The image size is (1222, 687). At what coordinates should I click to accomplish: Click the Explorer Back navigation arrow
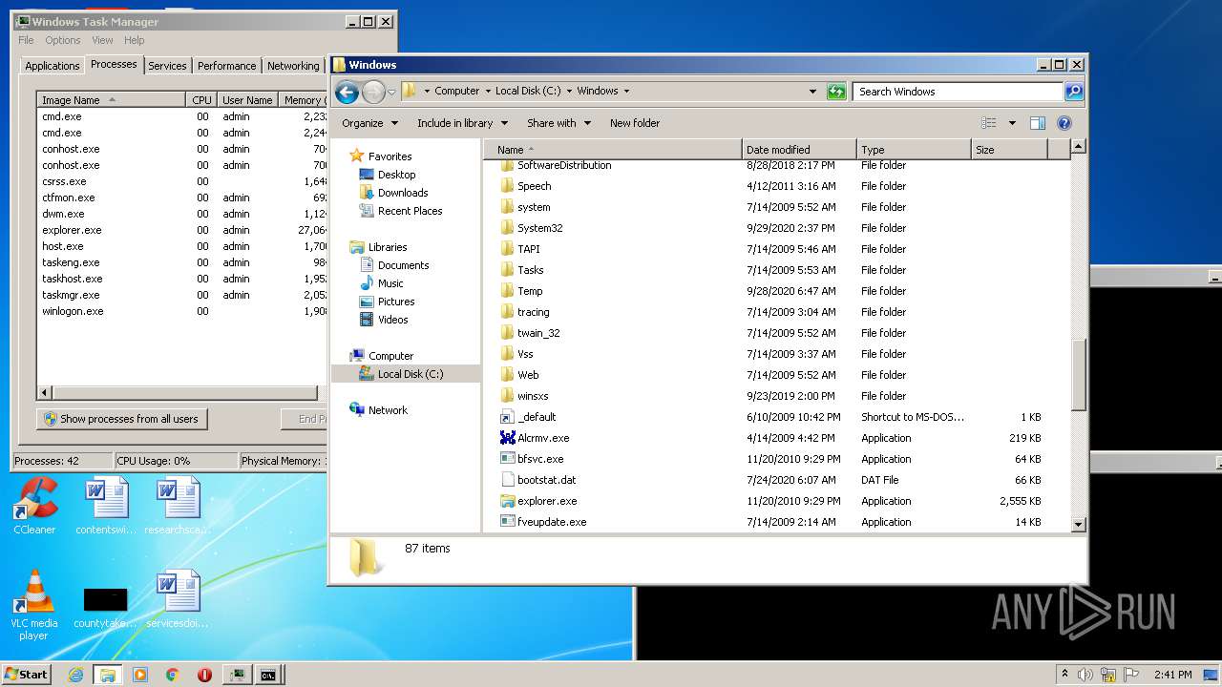tap(347, 92)
